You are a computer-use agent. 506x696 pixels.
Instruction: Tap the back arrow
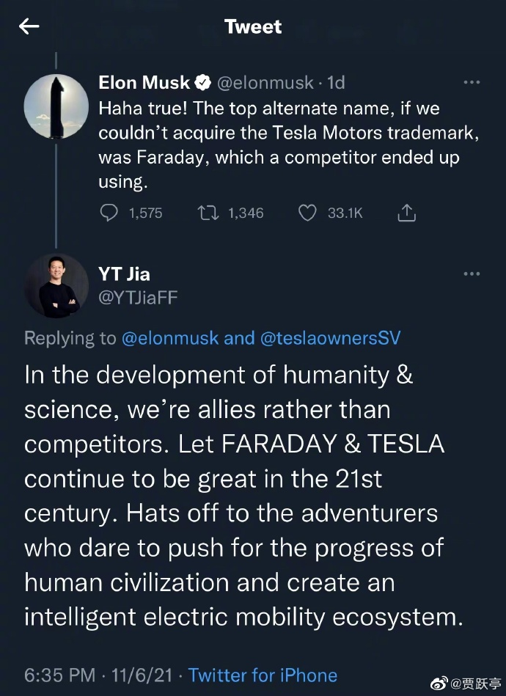[x=29, y=26]
